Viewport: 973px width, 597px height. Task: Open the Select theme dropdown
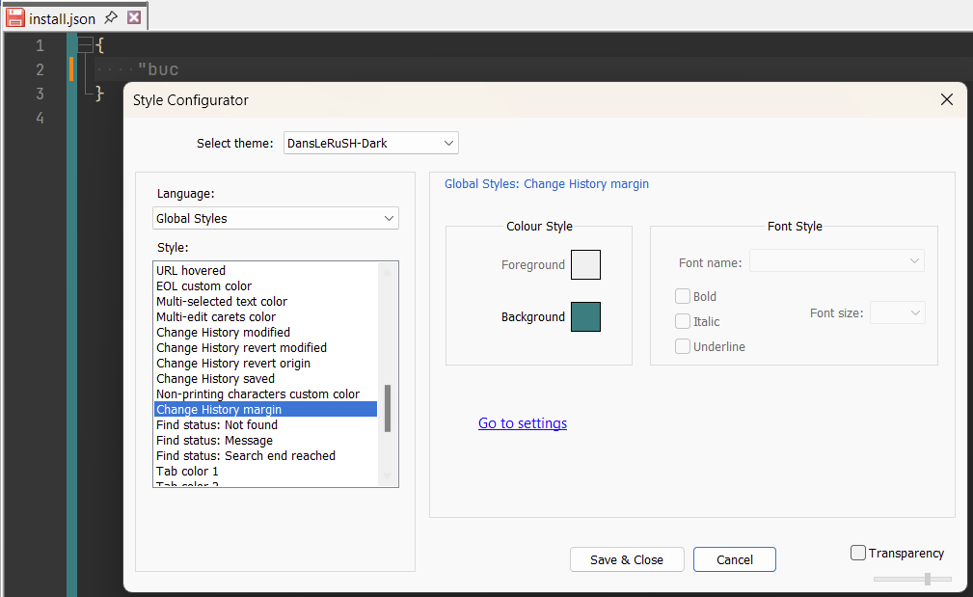371,143
